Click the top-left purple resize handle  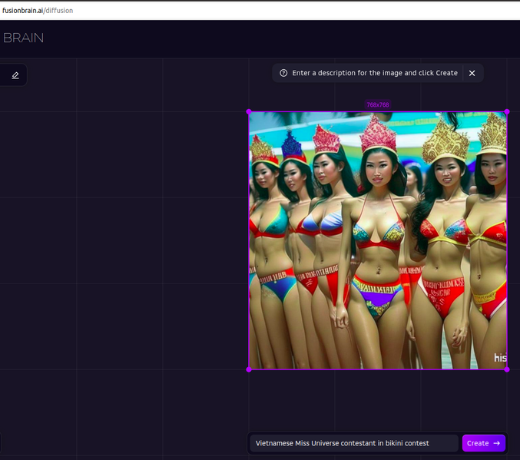point(249,112)
